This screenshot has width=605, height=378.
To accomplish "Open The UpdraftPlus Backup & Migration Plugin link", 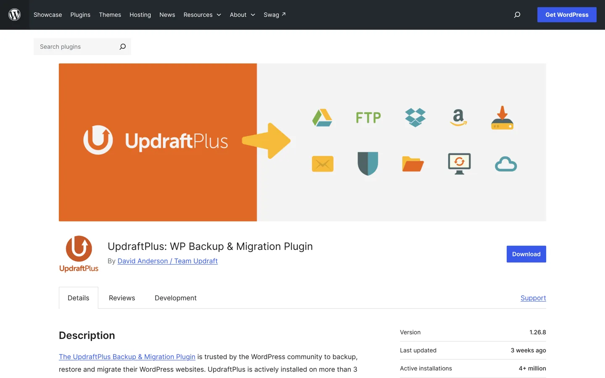I will (x=127, y=357).
